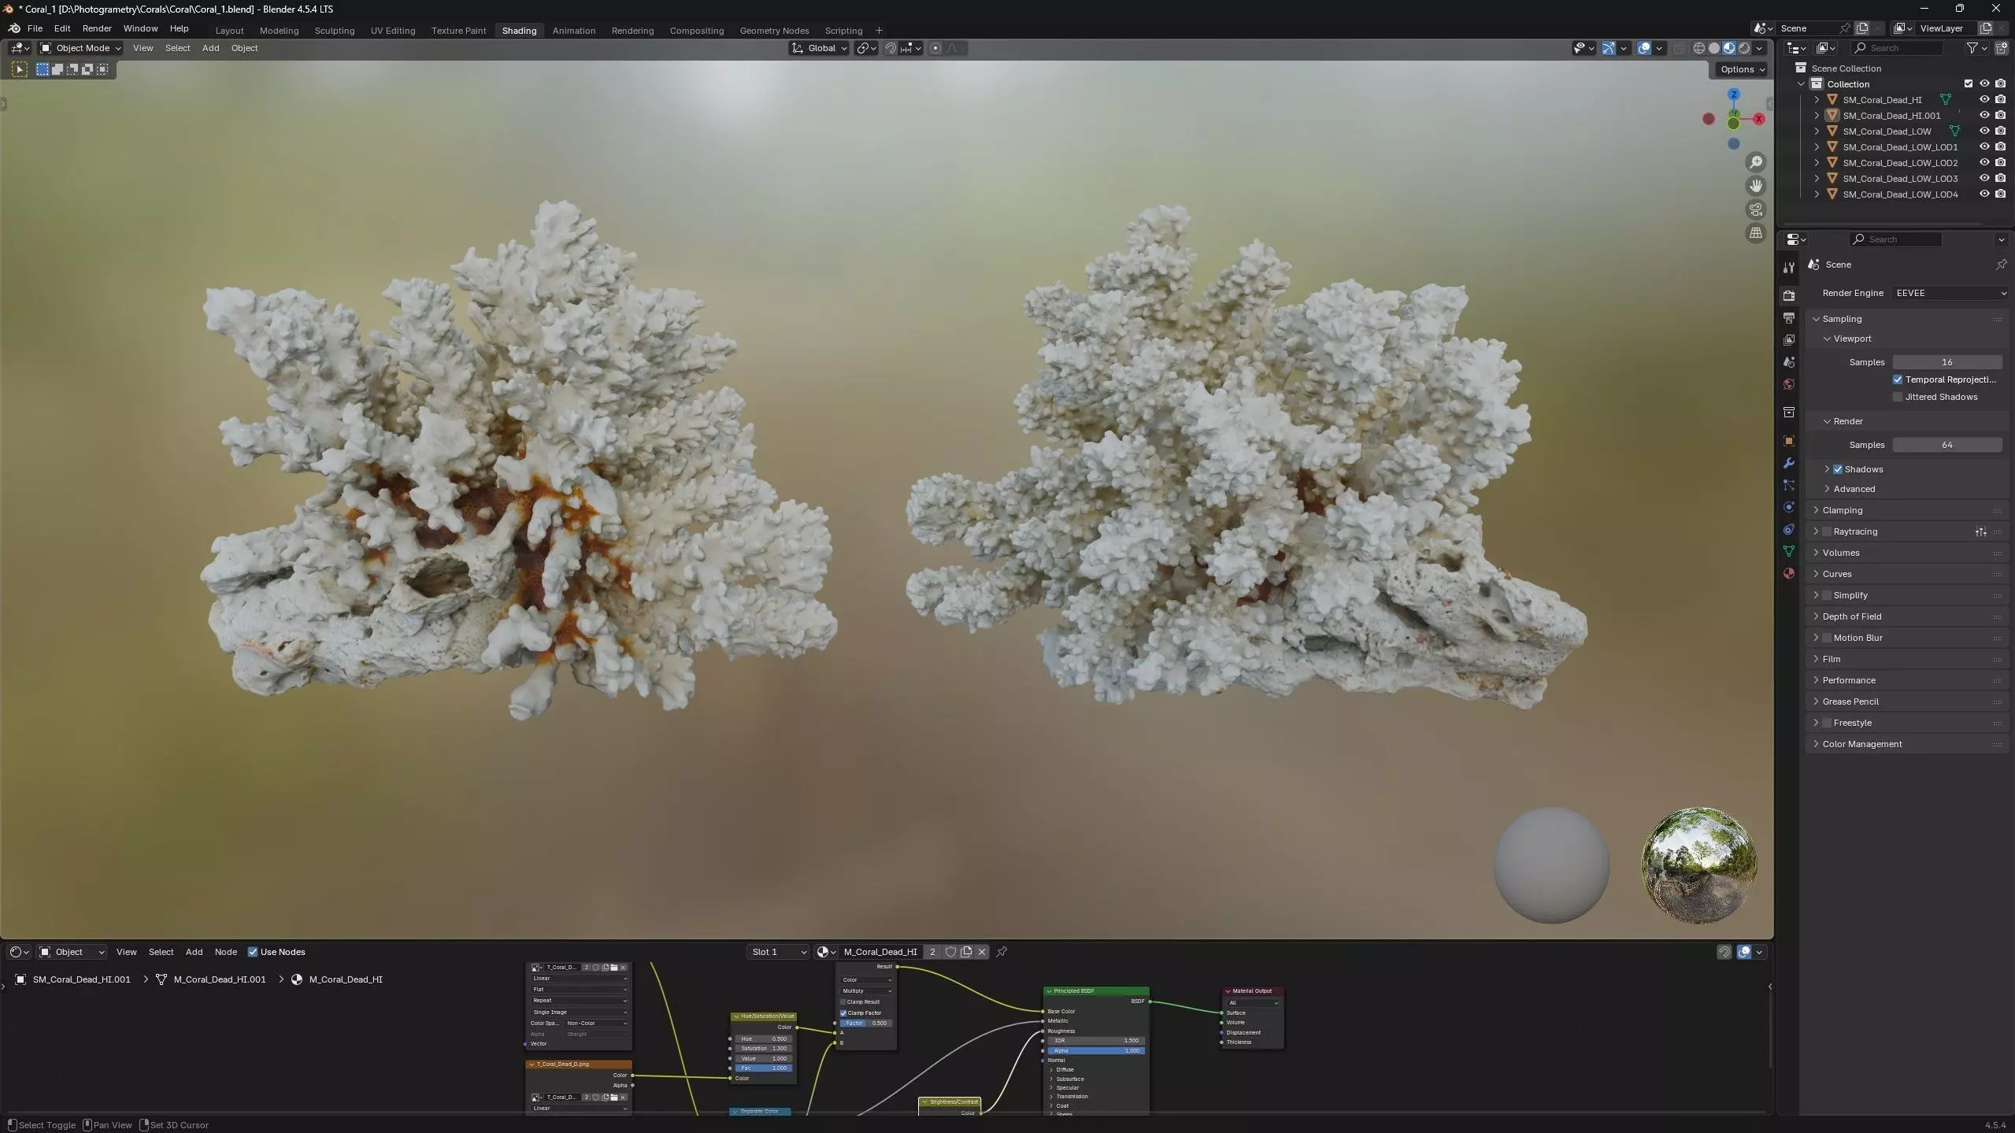Open the Render menu
The width and height of the screenshot is (2015, 1133).
pyautogui.click(x=97, y=28)
